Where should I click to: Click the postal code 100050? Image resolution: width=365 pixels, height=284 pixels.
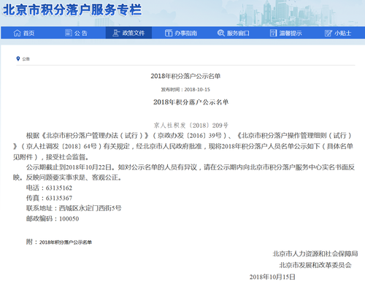69,219
